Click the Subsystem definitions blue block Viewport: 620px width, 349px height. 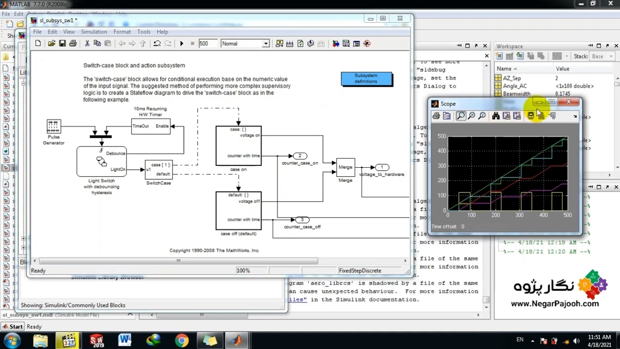[x=366, y=79]
